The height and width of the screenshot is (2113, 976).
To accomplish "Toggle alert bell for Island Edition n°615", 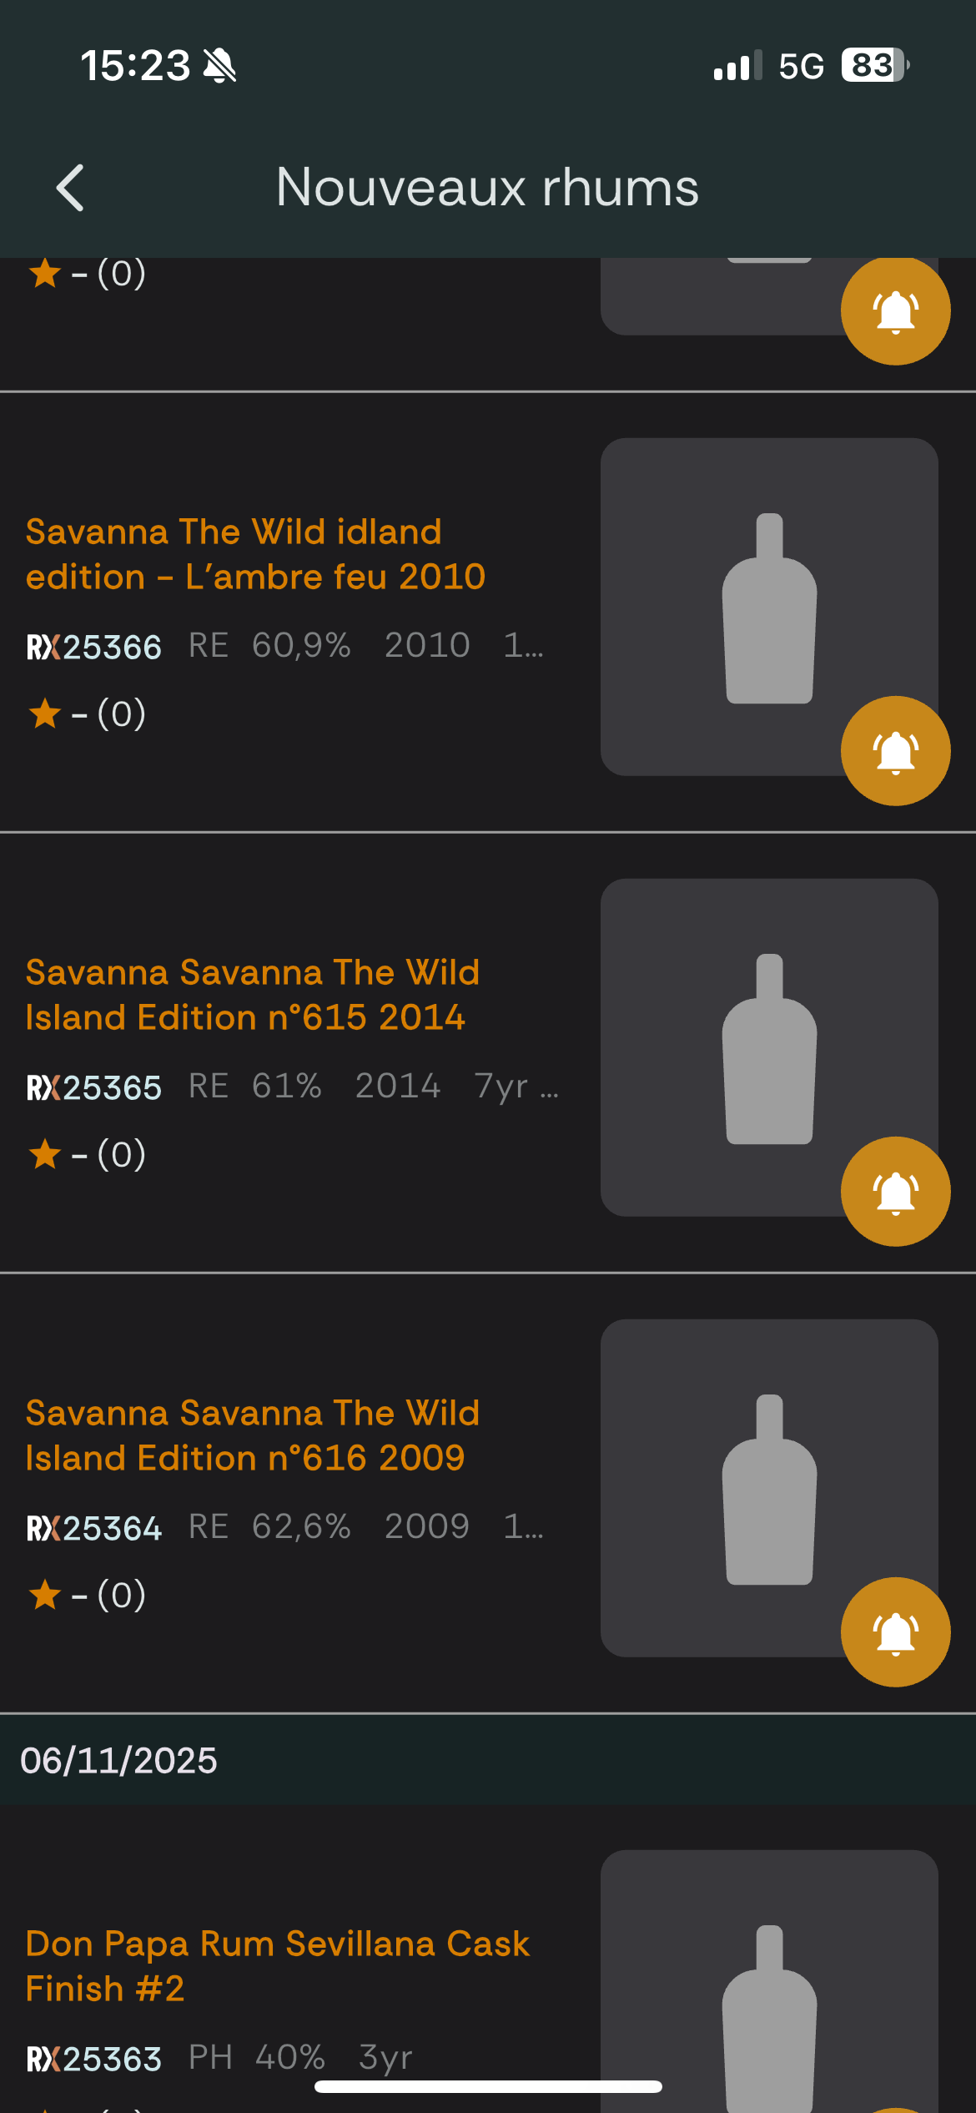I will pyautogui.click(x=895, y=1192).
